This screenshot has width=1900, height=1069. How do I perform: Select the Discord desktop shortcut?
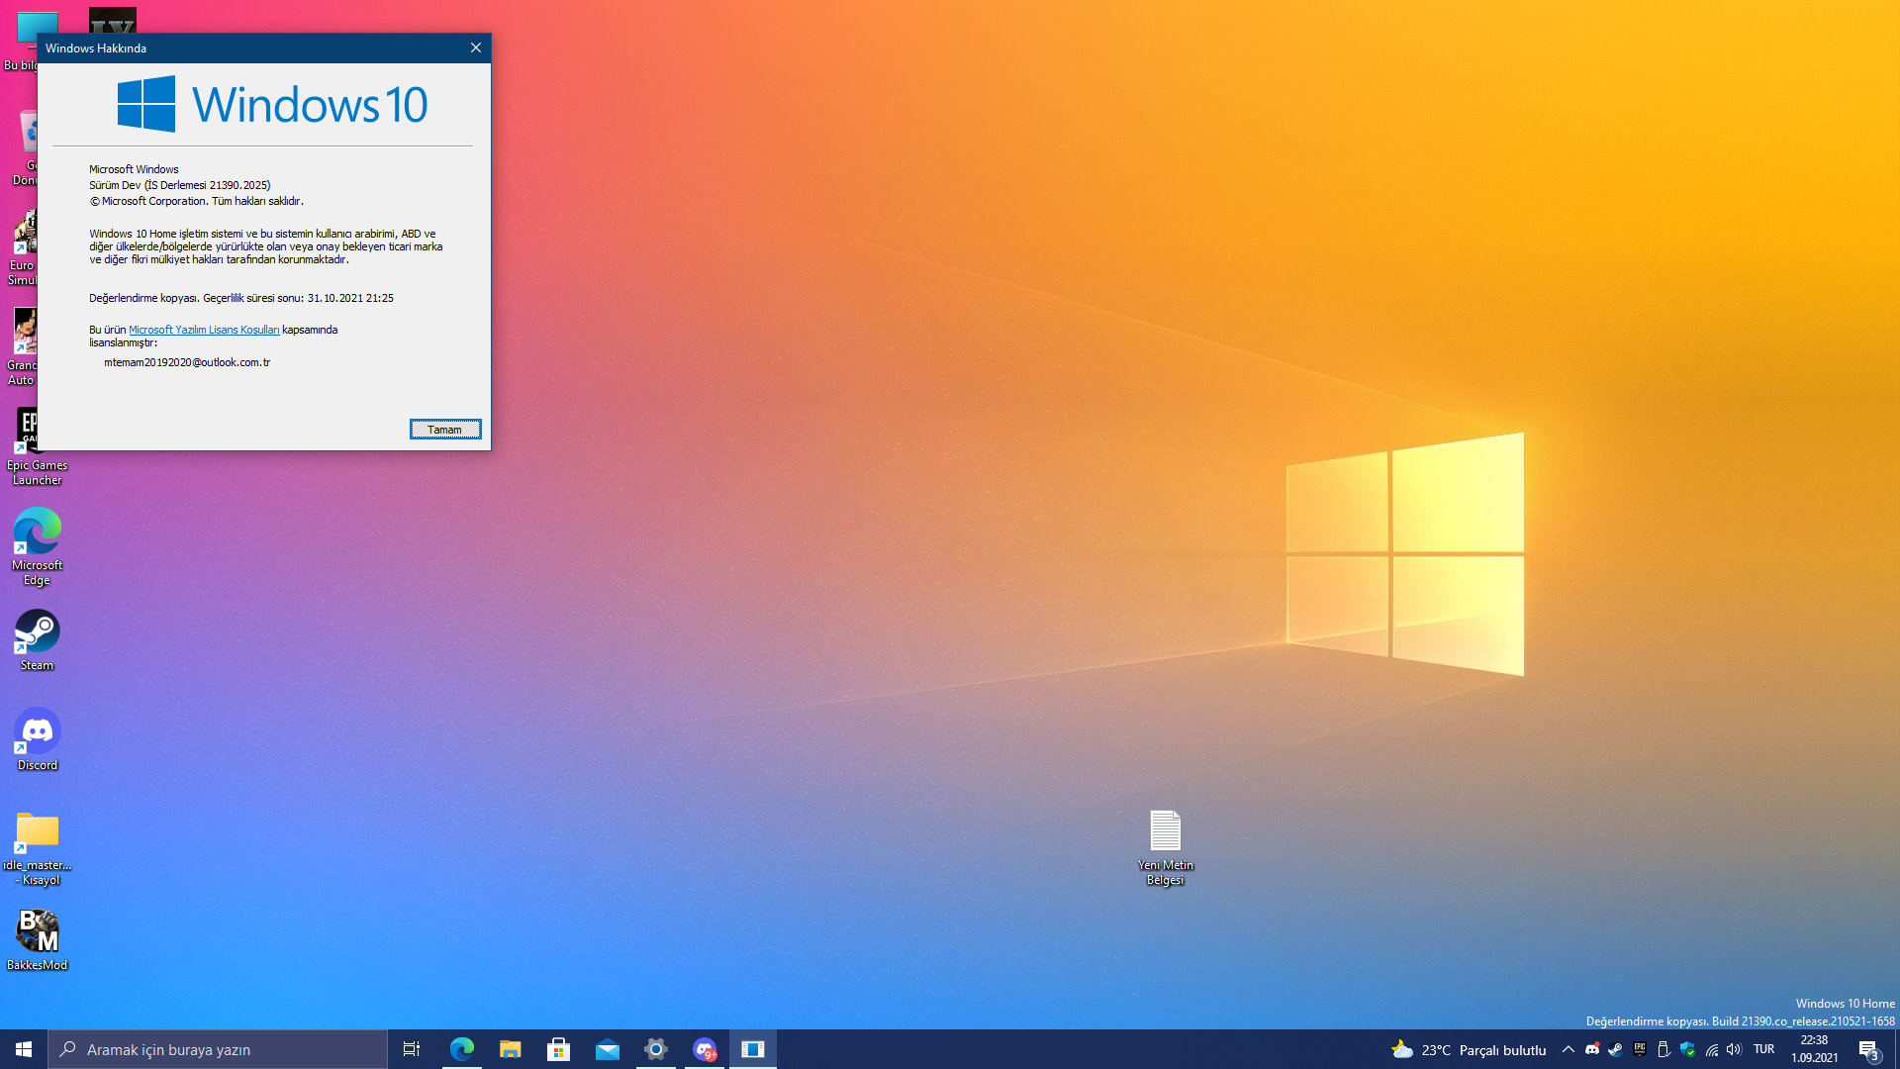[38, 738]
